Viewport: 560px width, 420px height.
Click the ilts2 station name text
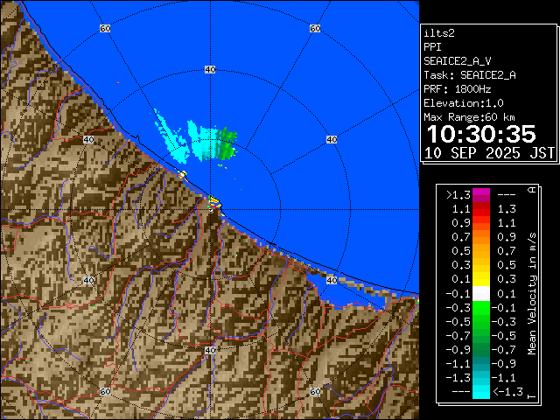tap(439, 33)
